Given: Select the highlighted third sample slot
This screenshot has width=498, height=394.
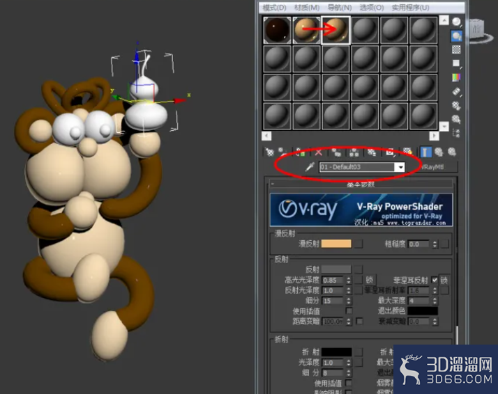Looking at the screenshot, I should click(x=335, y=30).
